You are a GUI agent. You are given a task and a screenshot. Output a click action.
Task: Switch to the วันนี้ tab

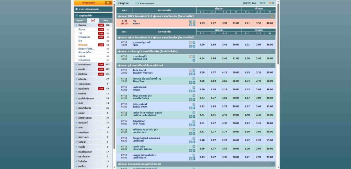pos(93,21)
